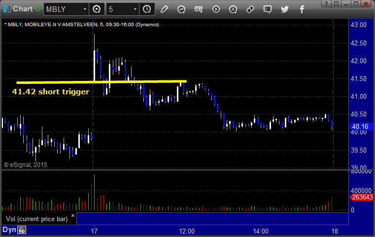This screenshot has height=237, width=375.
Task: Click the 40.16 current price tag
Action: pyautogui.click(x=361, y=126)
